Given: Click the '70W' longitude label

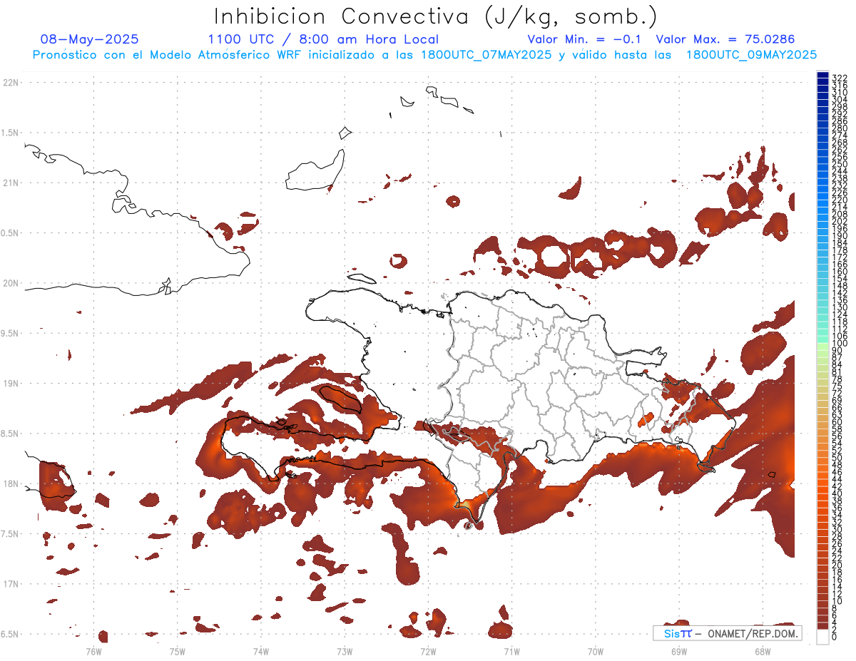Looking at the screenshot, I should 595,651.
